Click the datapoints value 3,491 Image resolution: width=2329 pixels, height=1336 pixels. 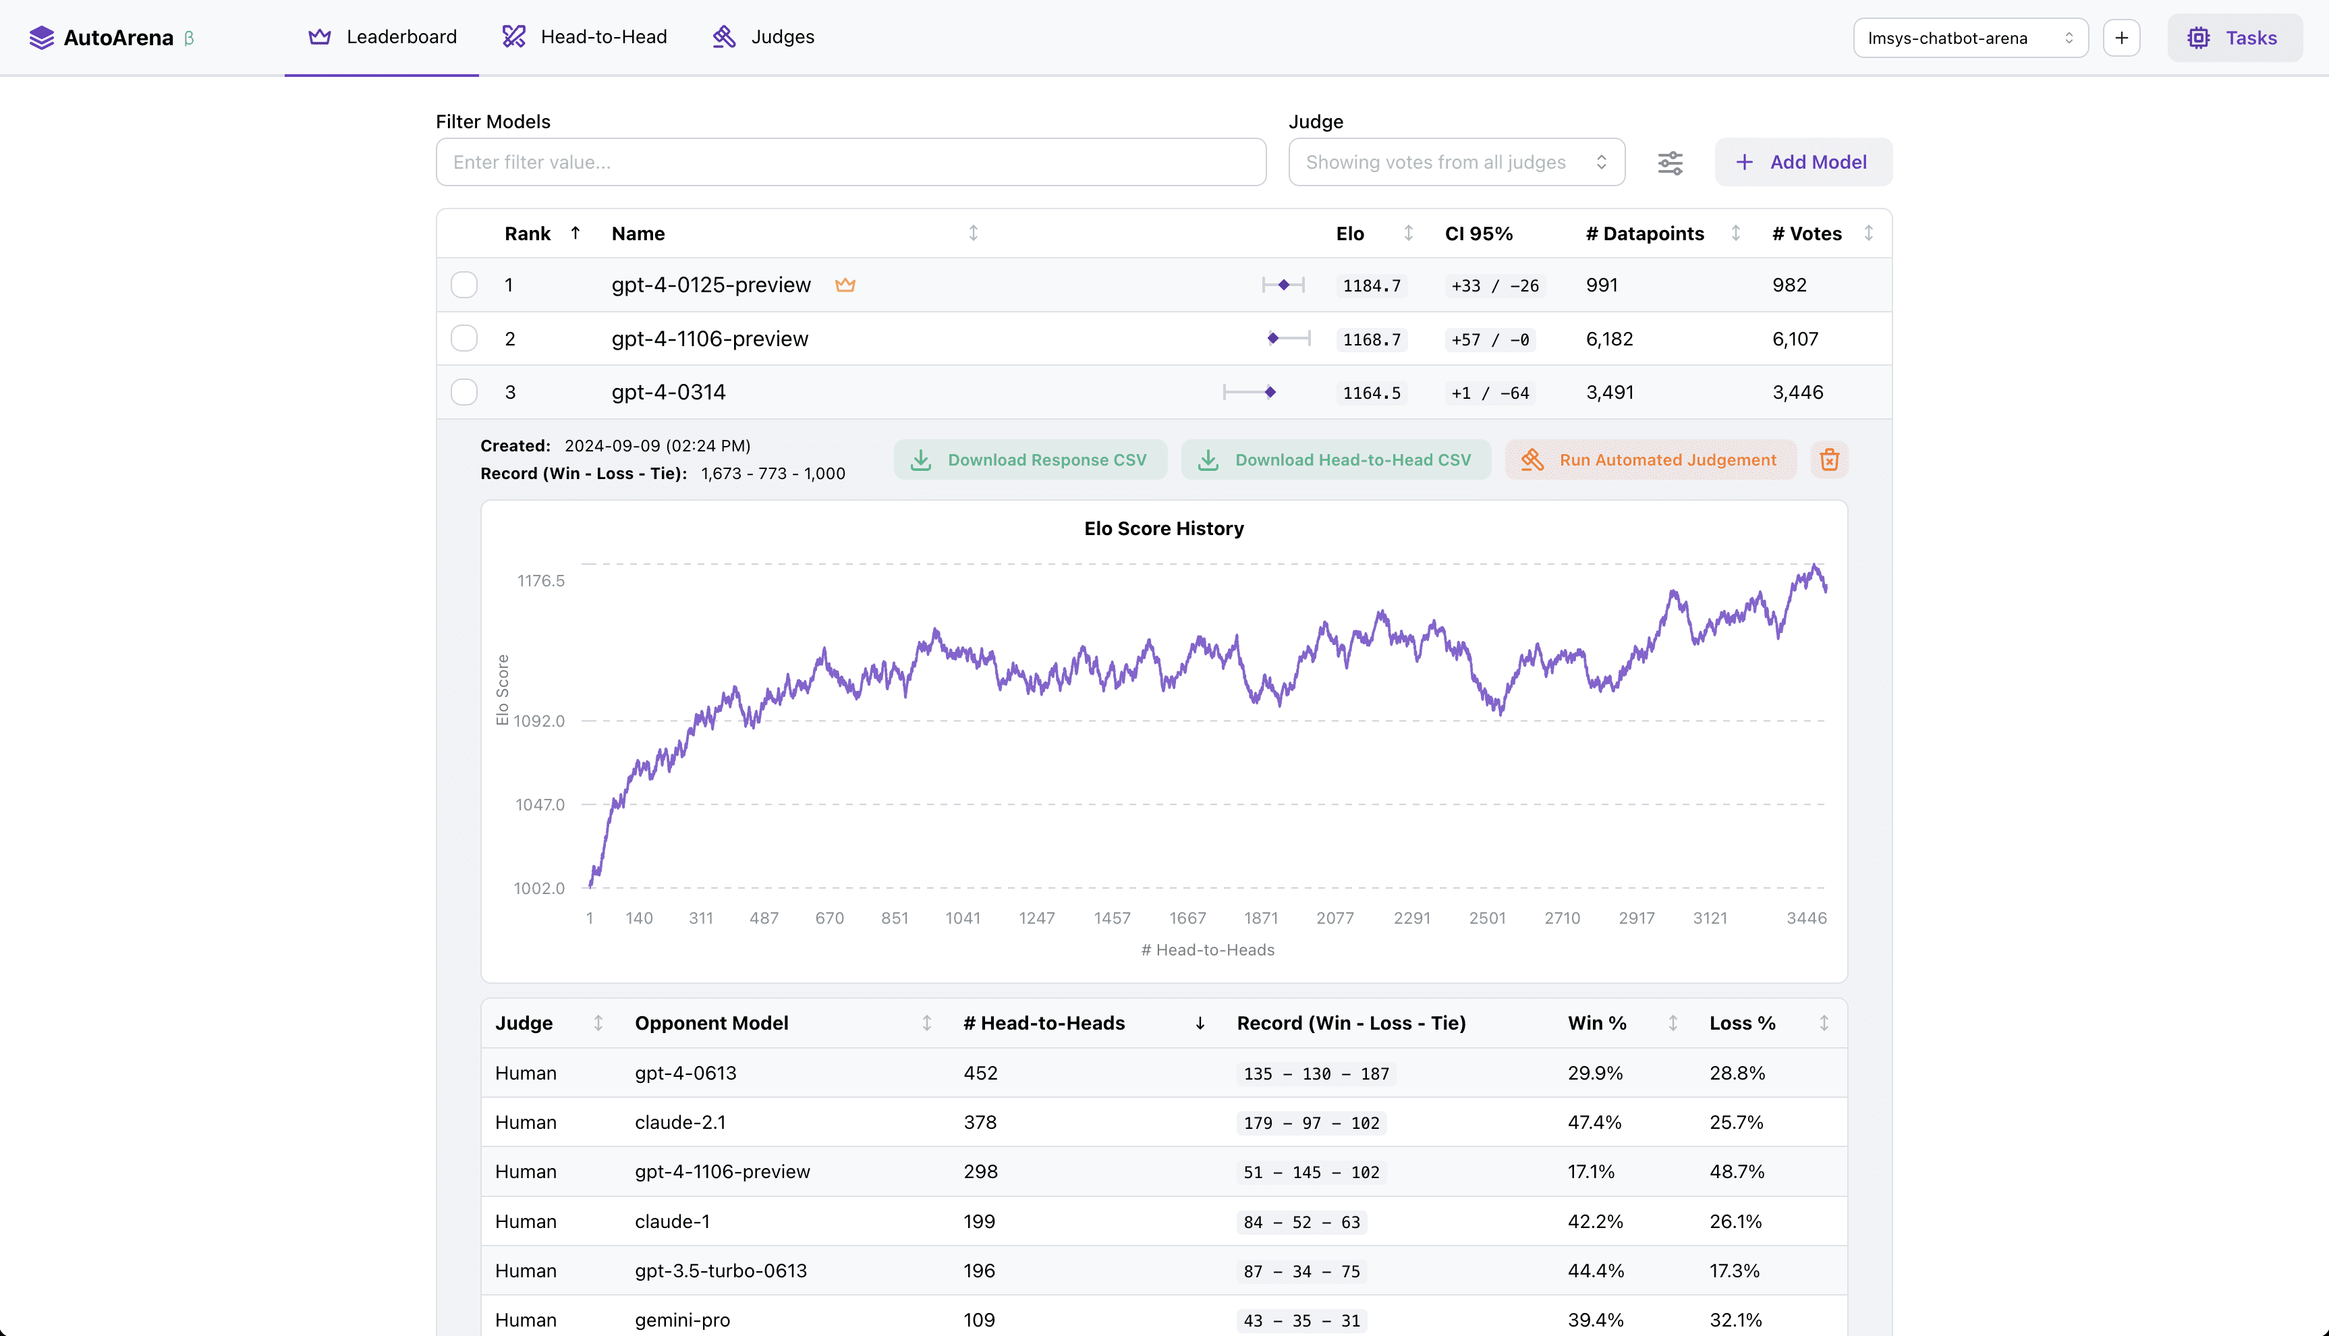(1610, 393)
